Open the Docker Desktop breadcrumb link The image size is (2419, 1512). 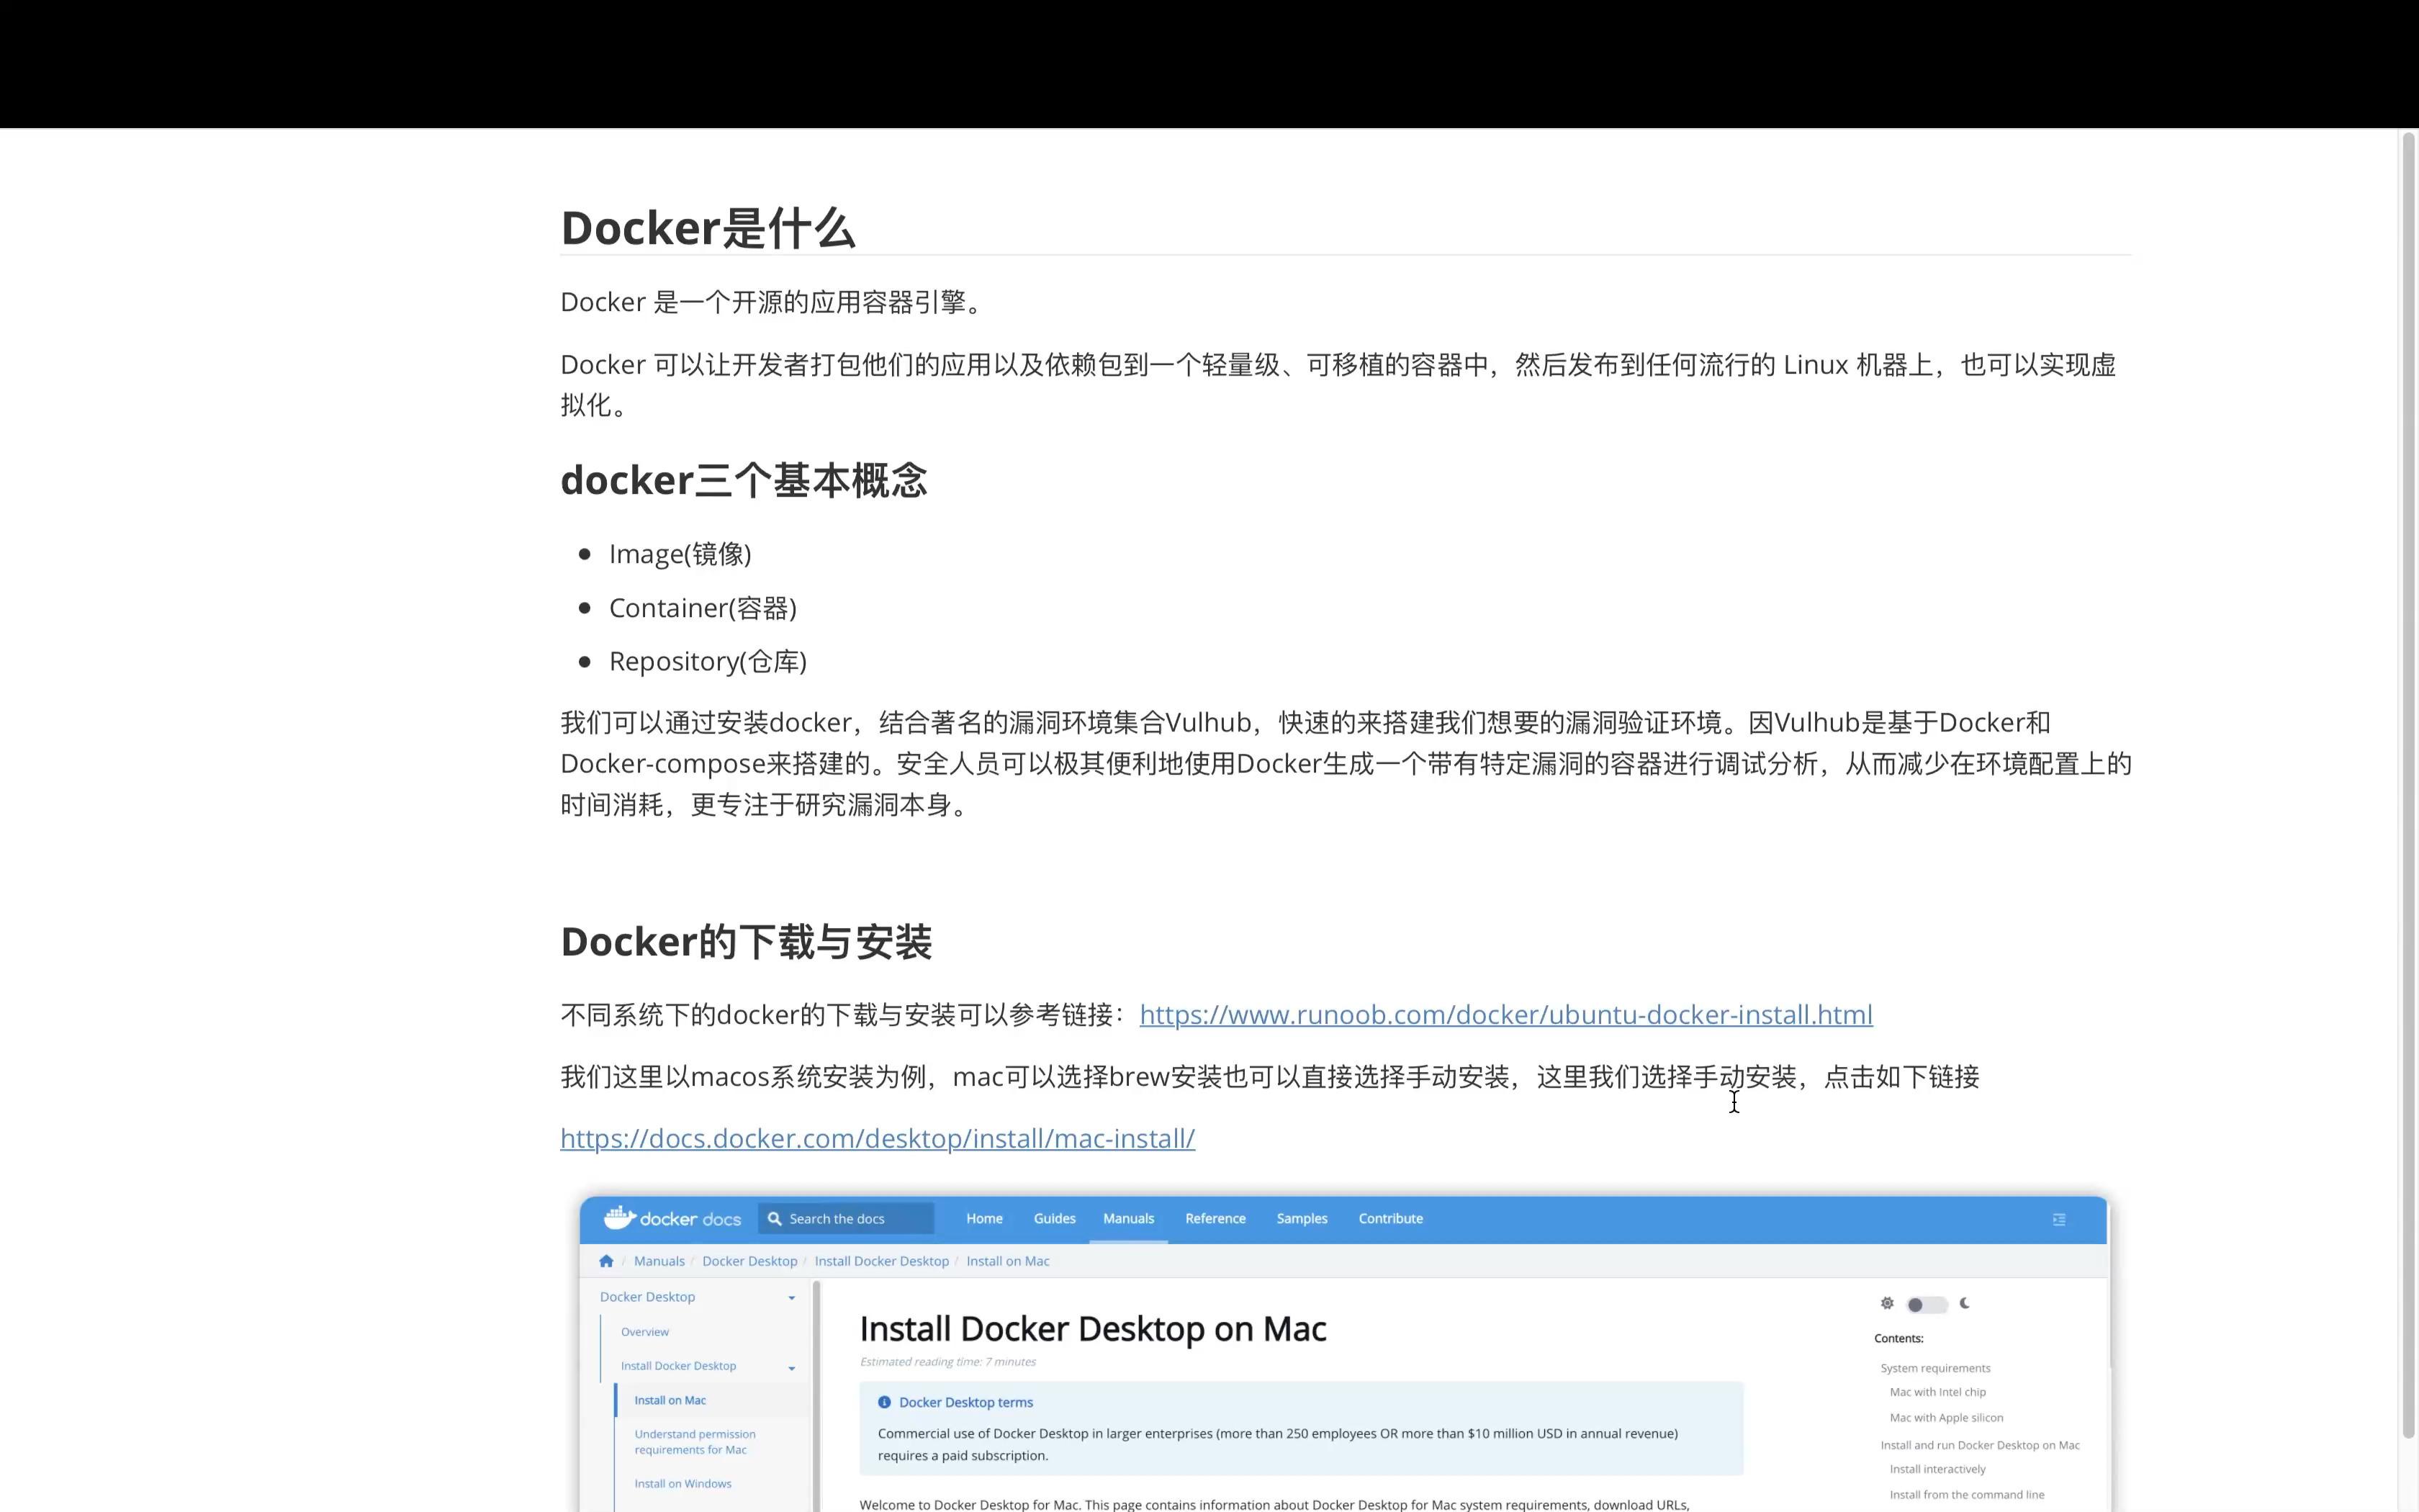749,1261
